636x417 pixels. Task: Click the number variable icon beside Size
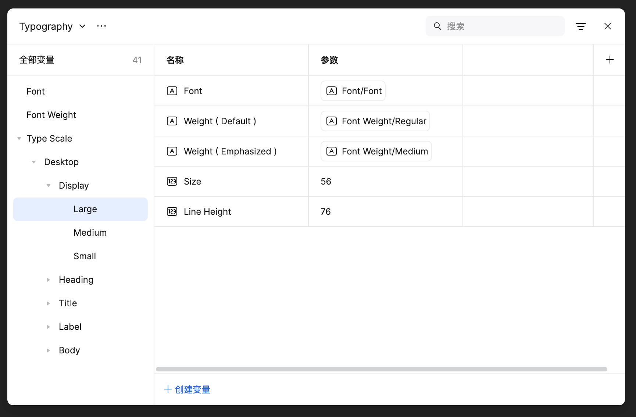click(172, 181)
